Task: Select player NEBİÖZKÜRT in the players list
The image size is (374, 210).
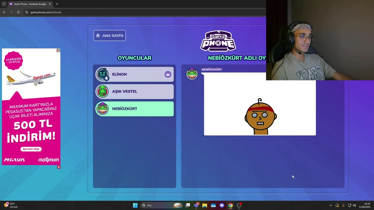Action: click(x=135, y=109)
